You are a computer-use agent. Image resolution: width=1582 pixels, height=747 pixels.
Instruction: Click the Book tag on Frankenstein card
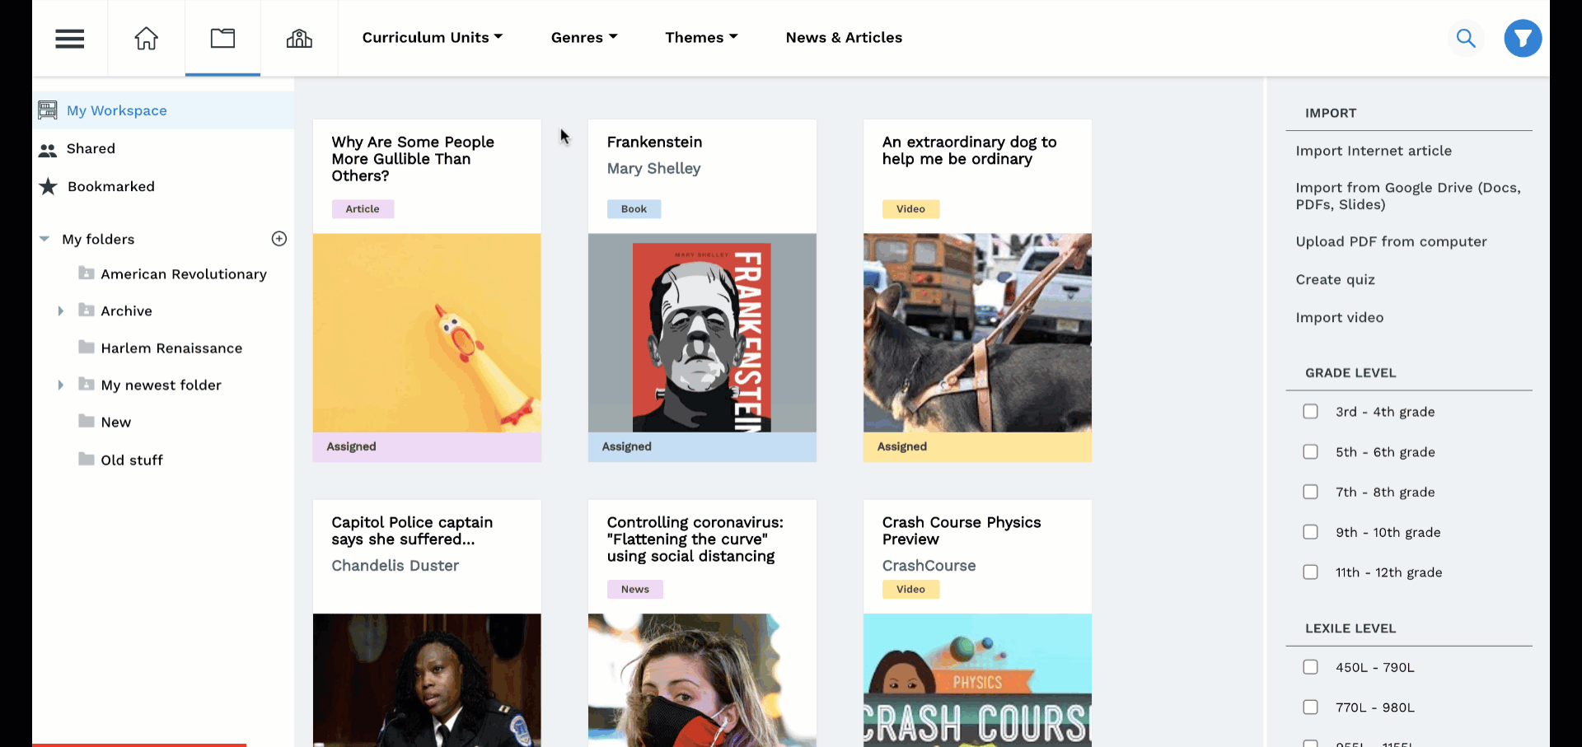634,209
